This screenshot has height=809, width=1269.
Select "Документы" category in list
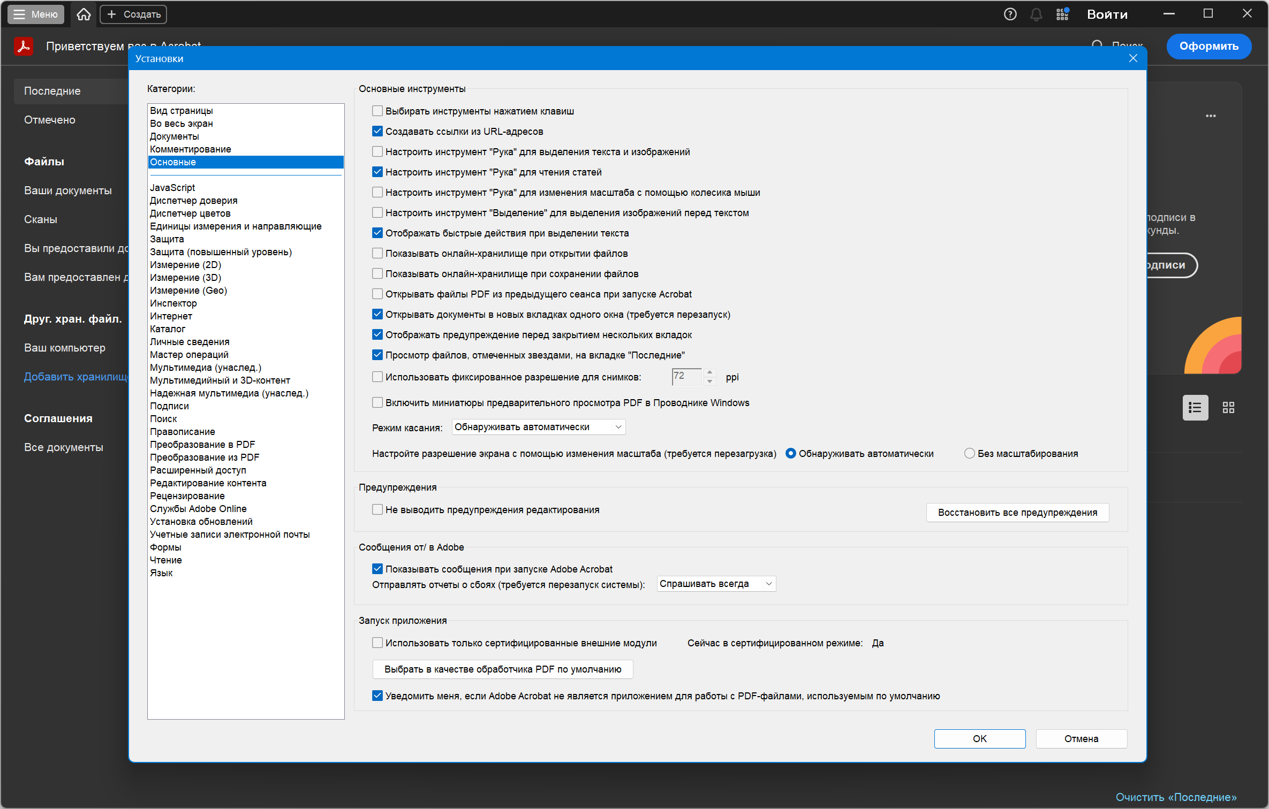tap(175, 136)
